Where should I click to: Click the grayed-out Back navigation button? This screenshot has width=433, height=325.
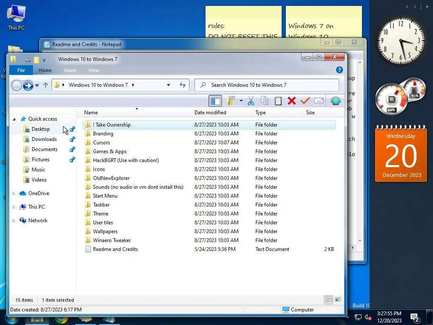tap(16, 85)
